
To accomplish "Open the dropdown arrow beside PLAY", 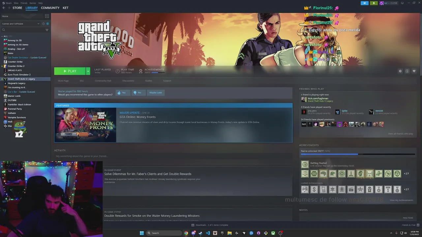I will (x=88, y=71).
